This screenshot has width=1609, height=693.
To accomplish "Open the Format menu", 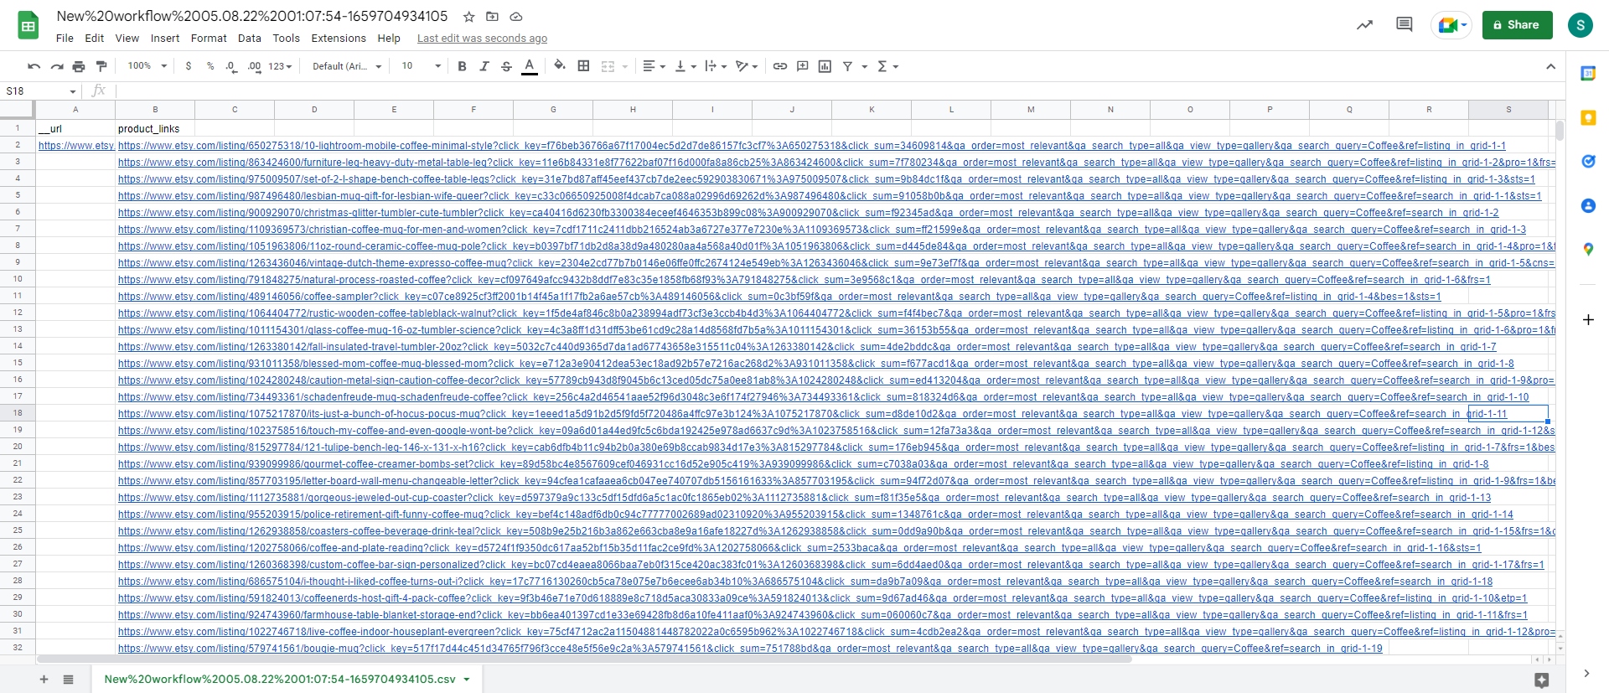I will (x=209, y=39).
